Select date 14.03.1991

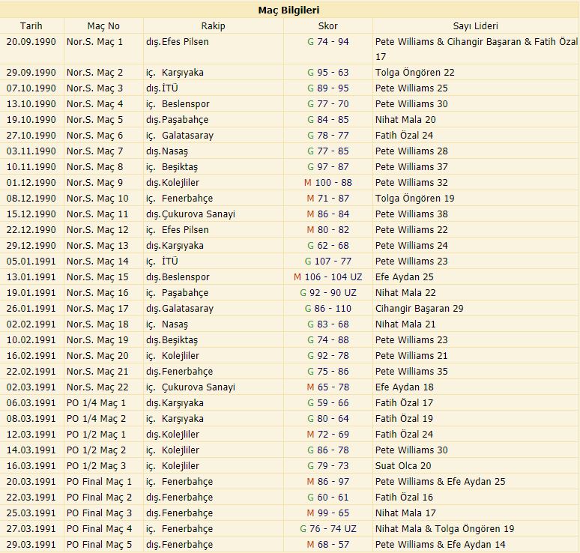click(x=31, y=450)
